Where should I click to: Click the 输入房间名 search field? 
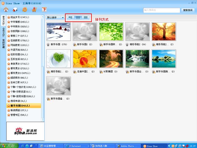pos(162,10)
